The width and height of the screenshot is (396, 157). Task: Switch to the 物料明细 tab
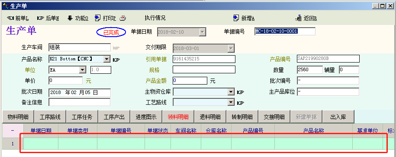pos(18,117)
